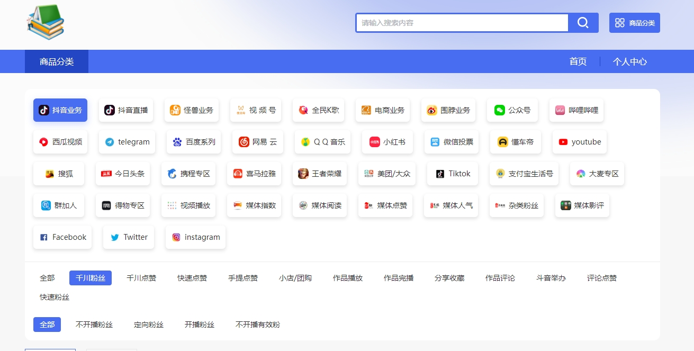694x351 pixels.
Task: Select the 大麦专区 category
Action: (597, 174)
